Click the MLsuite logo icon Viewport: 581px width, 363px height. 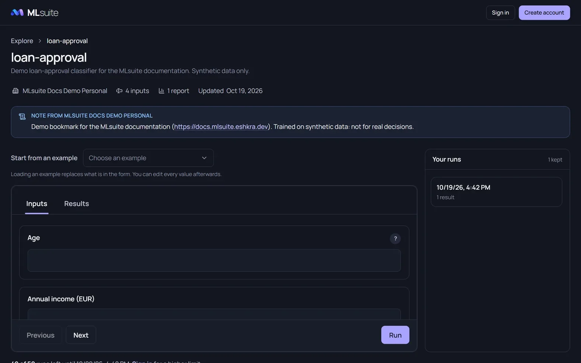17,12
